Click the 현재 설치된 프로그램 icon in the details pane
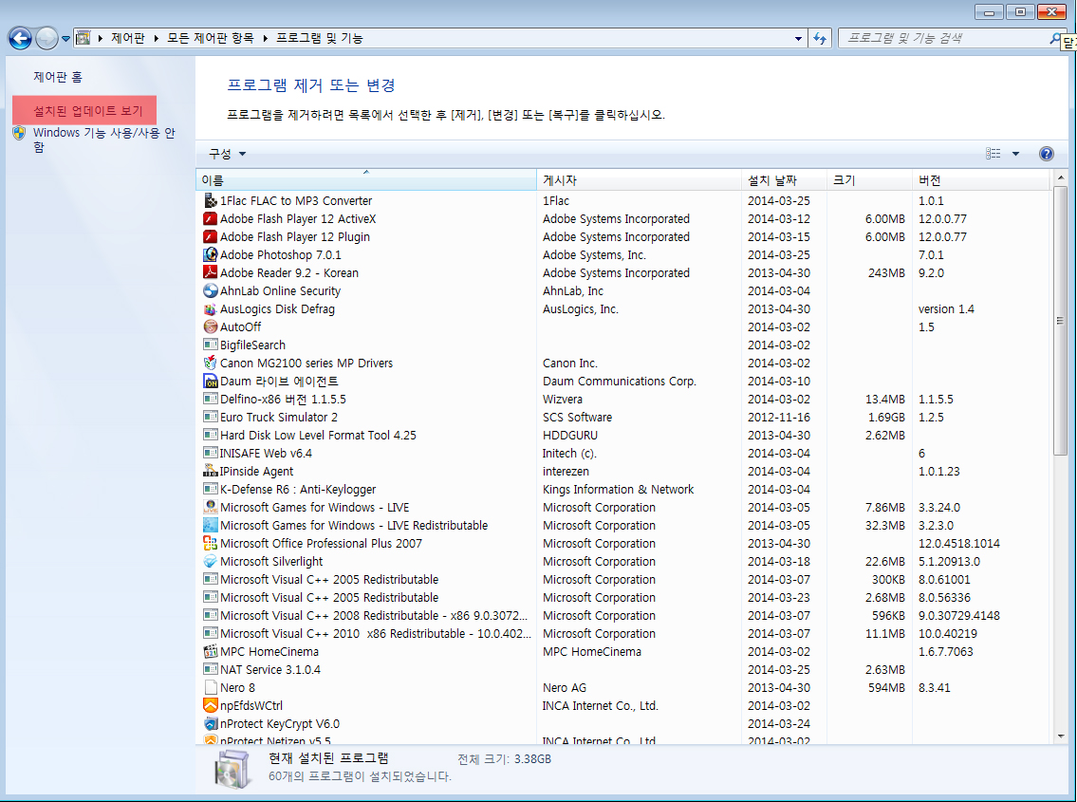Screen dimensions: 1077x802 (232, 769)
